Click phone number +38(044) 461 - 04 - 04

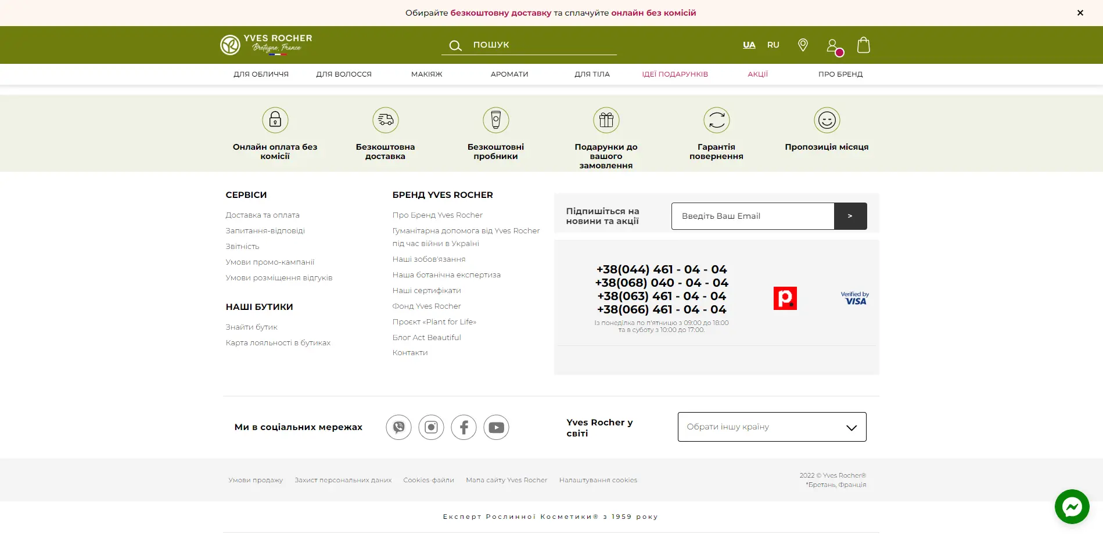click(662, 270)
